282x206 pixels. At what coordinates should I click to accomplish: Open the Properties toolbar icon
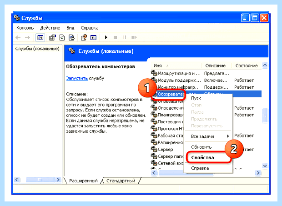[x=52, y=38]
